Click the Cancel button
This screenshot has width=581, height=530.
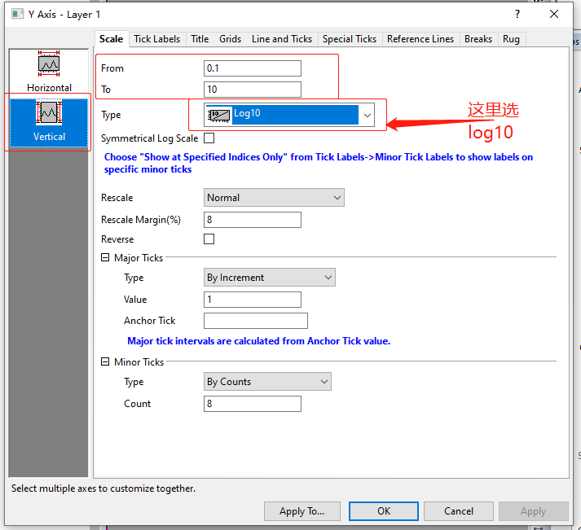[459, 511]
